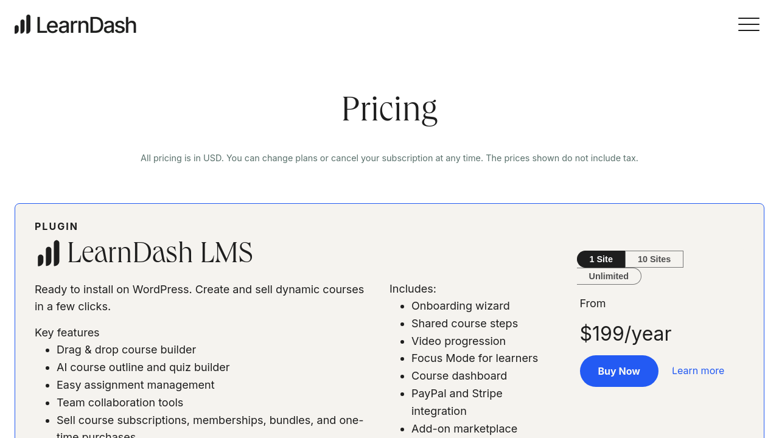Click the Onboarding wizard list item

pyautogui.click(x=460, y=306)
